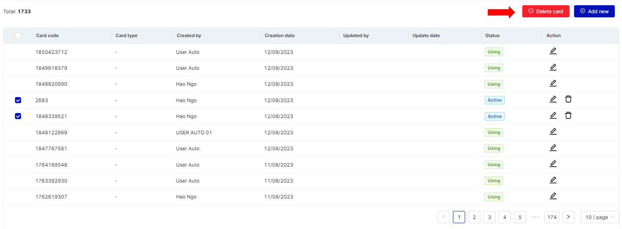
Task: Jump to page 2
Action: pos(474,217)
